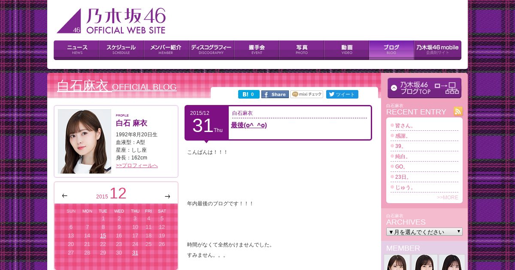The width and height of the screenshot is (515, 270).
Task: Click the text 血液型：A型
Action: pos(130,142)
